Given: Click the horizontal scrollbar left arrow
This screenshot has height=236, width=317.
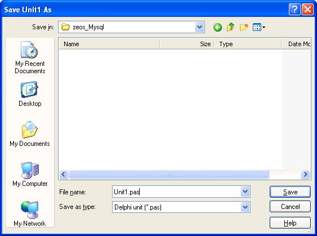Looking at the screenshot, I should tap(64, 174).
